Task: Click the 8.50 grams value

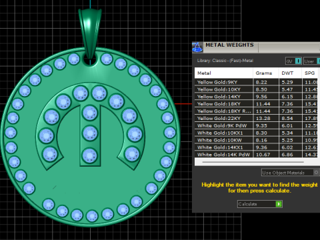Action: (261, 89)
